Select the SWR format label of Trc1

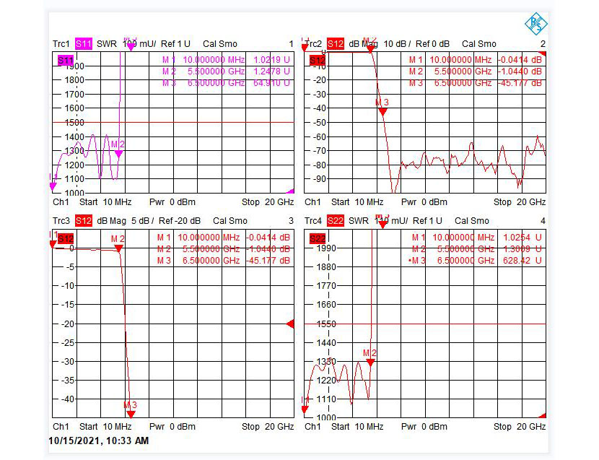107,44
